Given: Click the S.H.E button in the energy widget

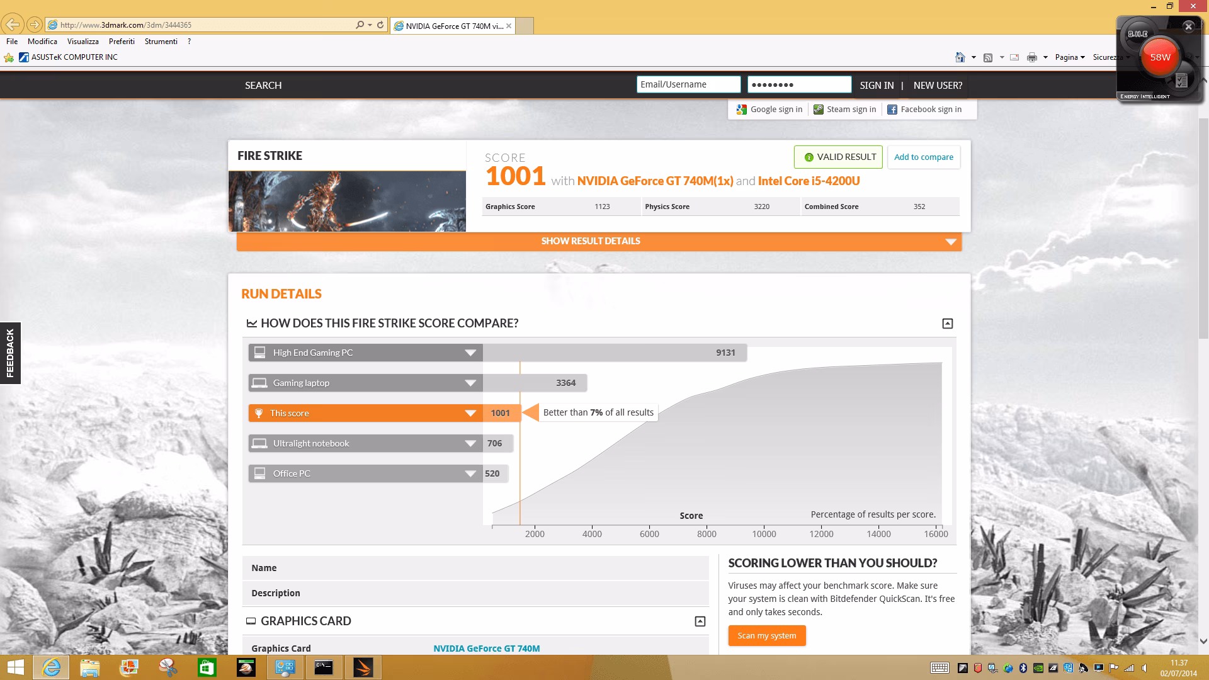Looking at the screenshot, I should pyautogui.click(x=1137, y=34).
